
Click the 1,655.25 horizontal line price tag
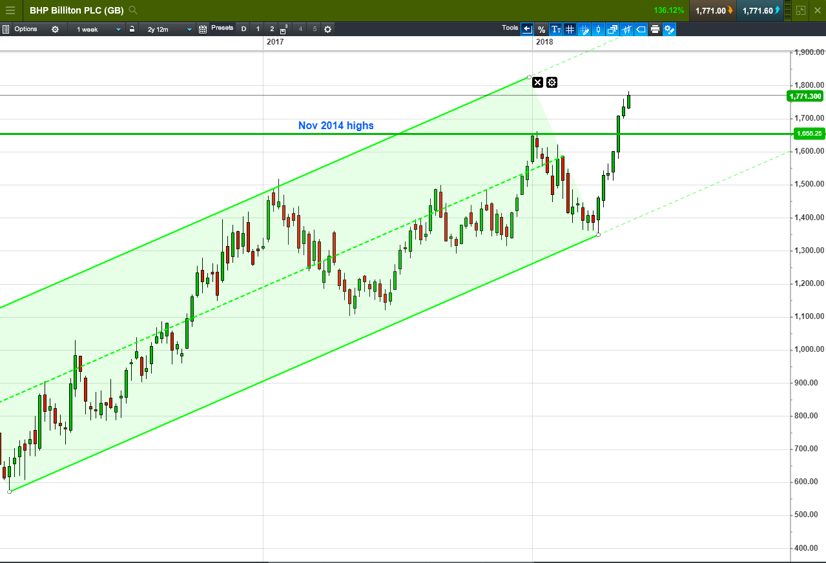(808, 134)
